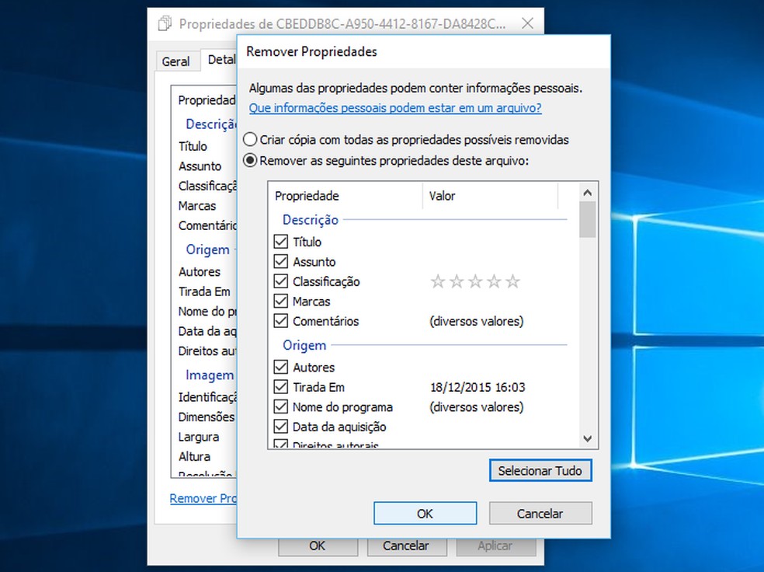Click the property list scrollbar thumb
This screenshot has height=572, width=764.
[x=588, y=220]
